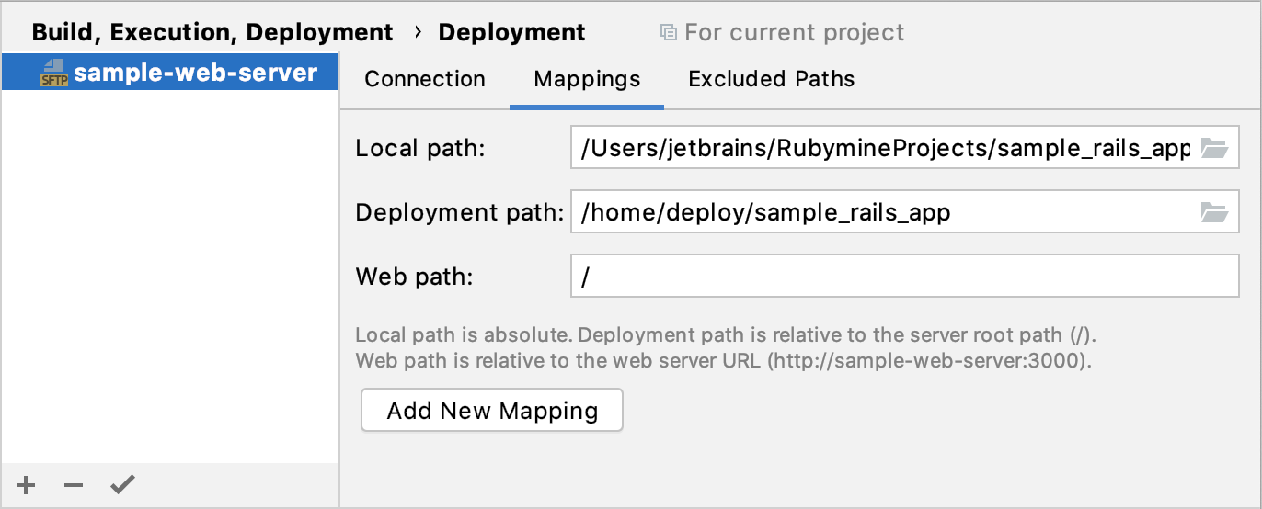Add a new server with plus icon
This screenshot has height=509, width=1262.
pos(27,485)
